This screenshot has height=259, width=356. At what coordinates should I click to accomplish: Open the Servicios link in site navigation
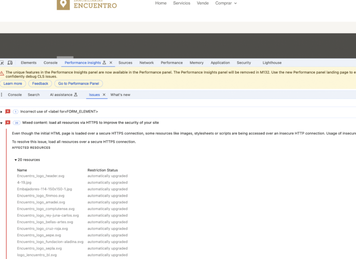181,3
